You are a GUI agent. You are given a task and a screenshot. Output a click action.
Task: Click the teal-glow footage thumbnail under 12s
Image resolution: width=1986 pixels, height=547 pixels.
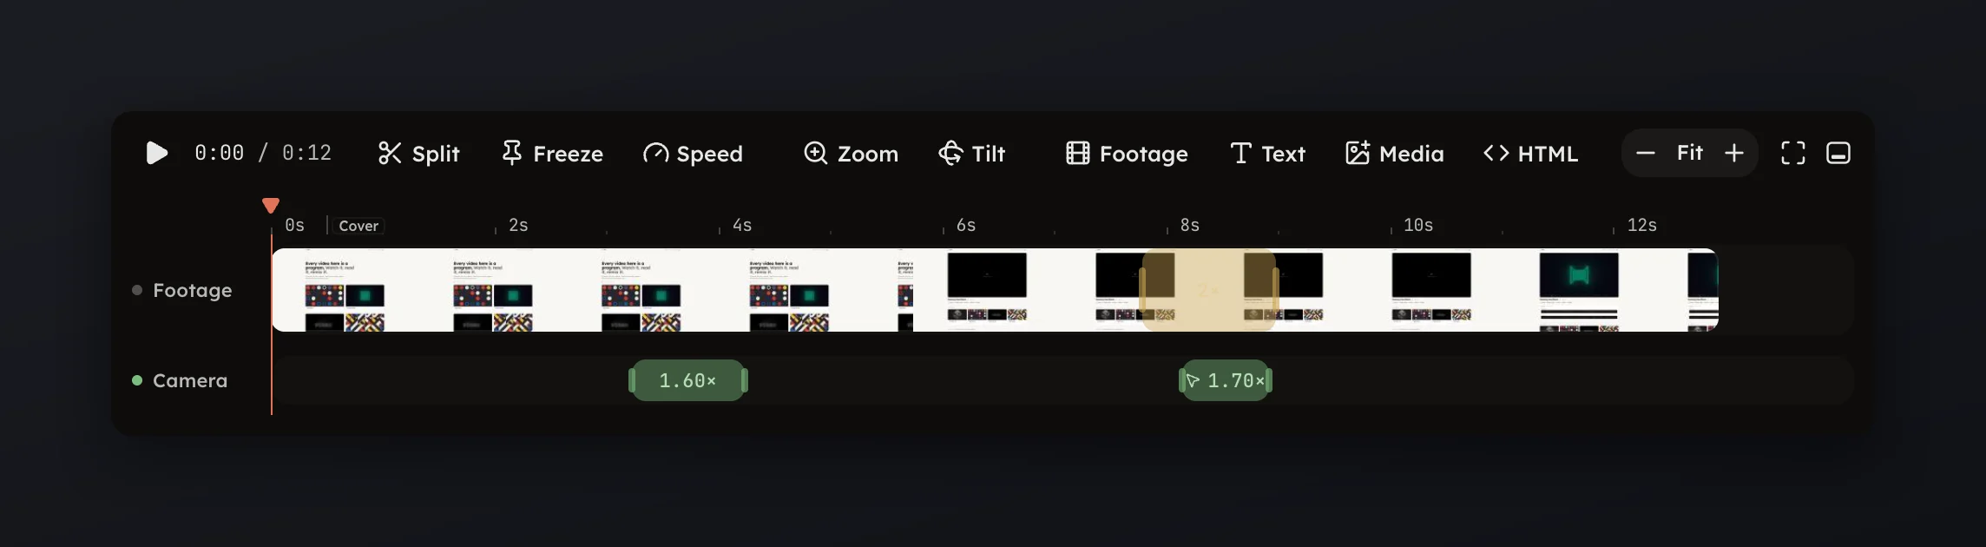click(x=1579, y=290)
